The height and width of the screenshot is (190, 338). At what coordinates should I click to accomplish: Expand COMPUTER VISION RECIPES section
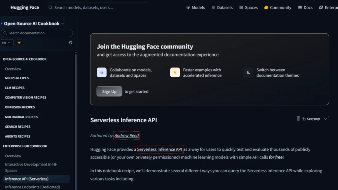(26, 97)
